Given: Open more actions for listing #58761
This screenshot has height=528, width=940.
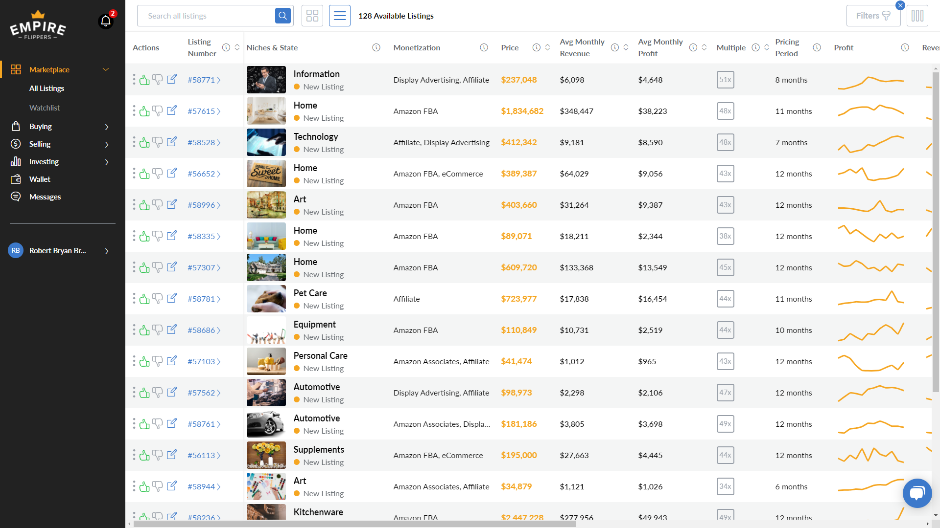Looking at the screenshot, I should [x=134, y=424].
